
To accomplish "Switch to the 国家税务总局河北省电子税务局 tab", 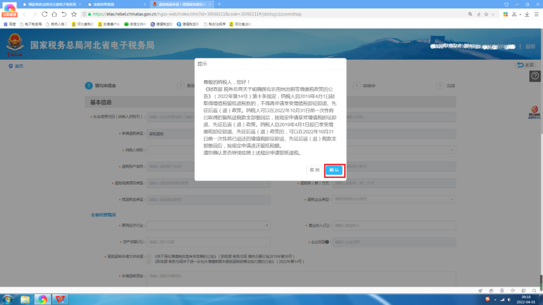I will pos(52,5).
